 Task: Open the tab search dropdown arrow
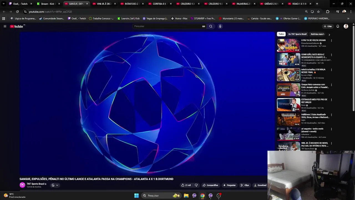[4, 4]
